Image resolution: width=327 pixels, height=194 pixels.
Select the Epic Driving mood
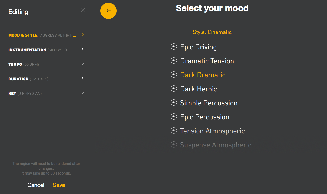(x=199, y=47)
